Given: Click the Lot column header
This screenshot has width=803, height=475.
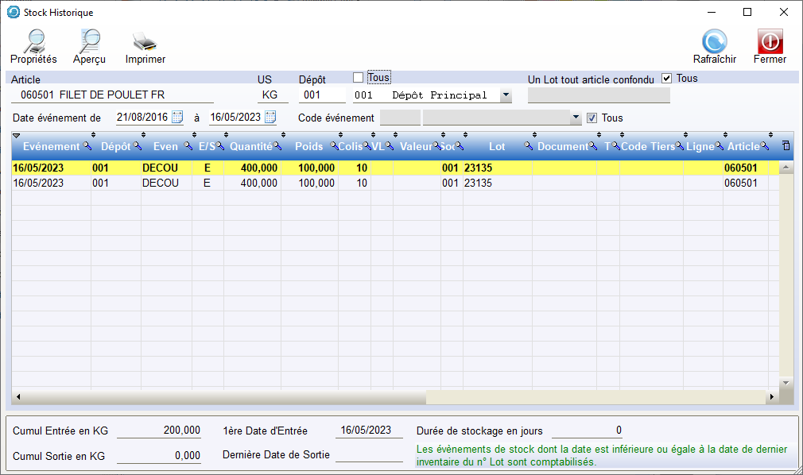Looking at the screenshot, I should coord(497,147).
